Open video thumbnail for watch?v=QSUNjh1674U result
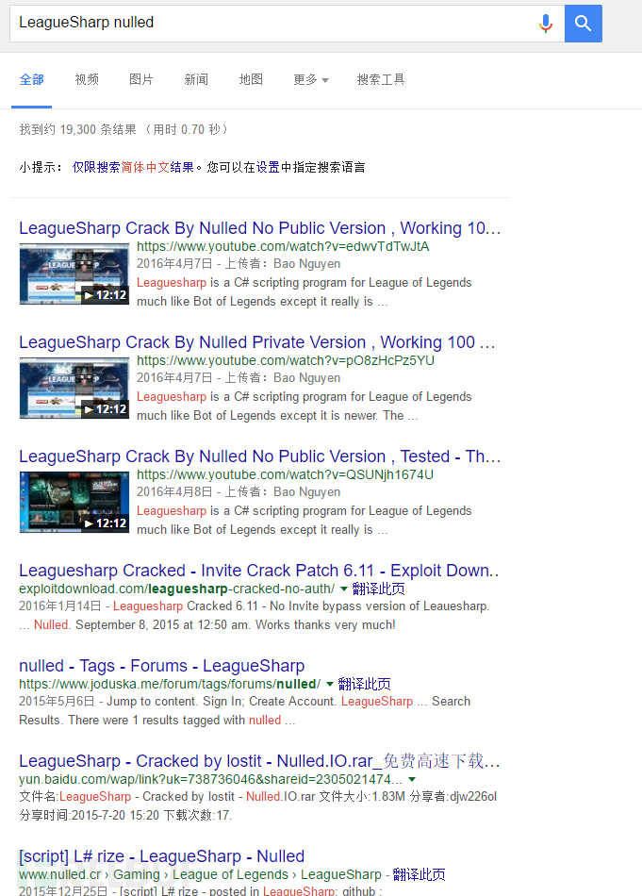Image resolution: width=642 pixels, height=896 pixels. click(x=74, y=503)
